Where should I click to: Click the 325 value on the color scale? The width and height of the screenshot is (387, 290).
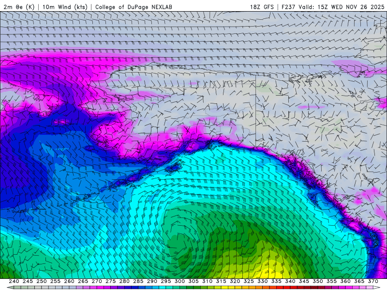coord(249,281)
